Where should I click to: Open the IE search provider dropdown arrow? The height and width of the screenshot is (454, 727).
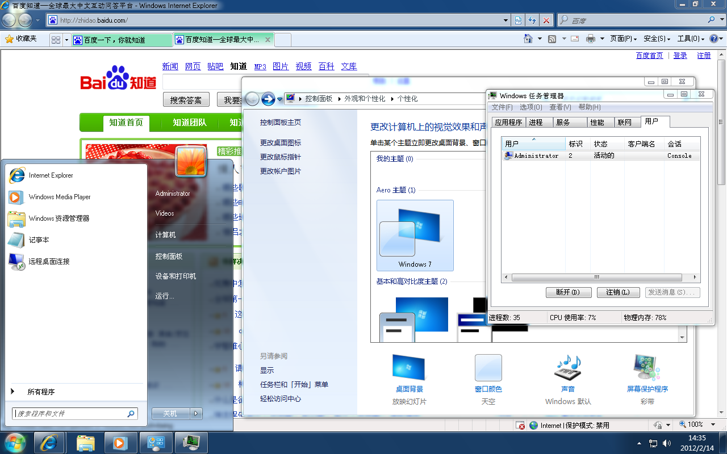pyautogui.click(x=722, y=20)
